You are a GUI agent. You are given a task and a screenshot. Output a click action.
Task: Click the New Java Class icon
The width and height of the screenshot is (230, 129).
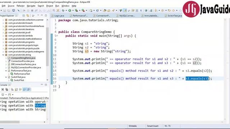[97, 10]
